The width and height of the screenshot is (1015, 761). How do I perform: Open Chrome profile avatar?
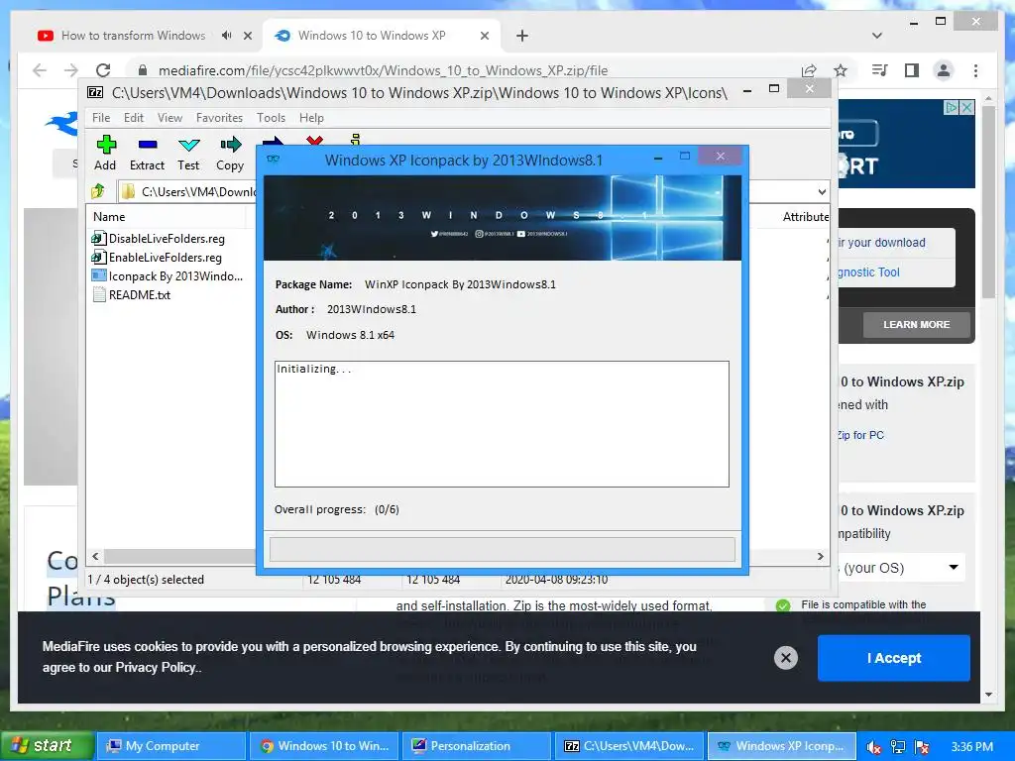pos(944,70)
